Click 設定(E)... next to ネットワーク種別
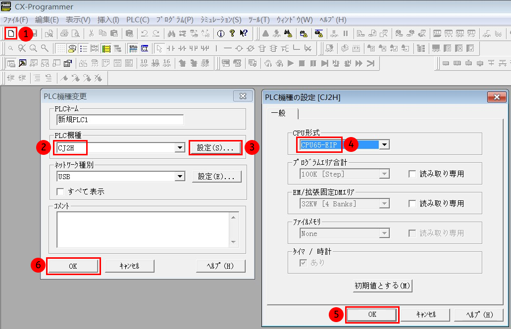This screenshot has height=329, width=511. pyautogui.click(x=216, y=177)
